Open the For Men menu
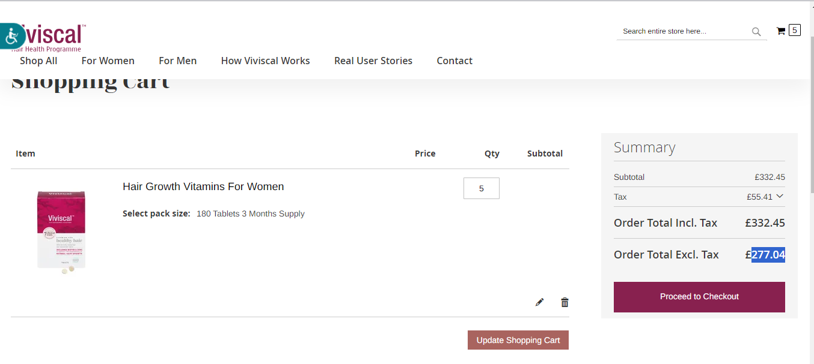 [x=178, y=61]
